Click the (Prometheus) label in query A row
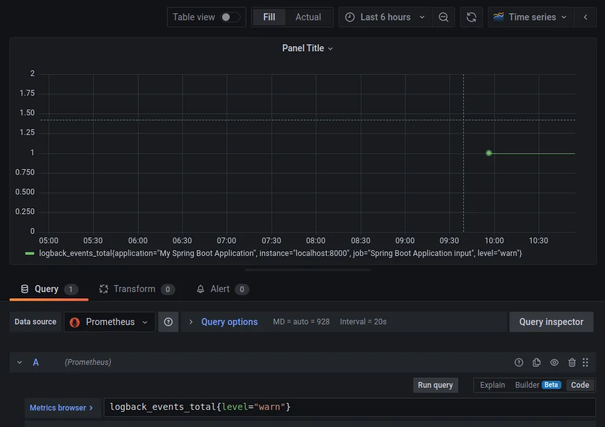The width and height of the screenshot is (605, 427). [x=88, y=362]
